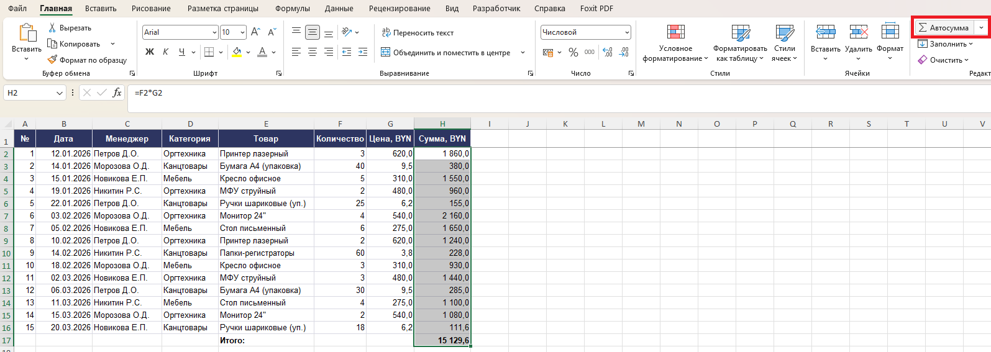Click the text orientation icon
This screenshot has height=352, width=991.
coord(347,32)
